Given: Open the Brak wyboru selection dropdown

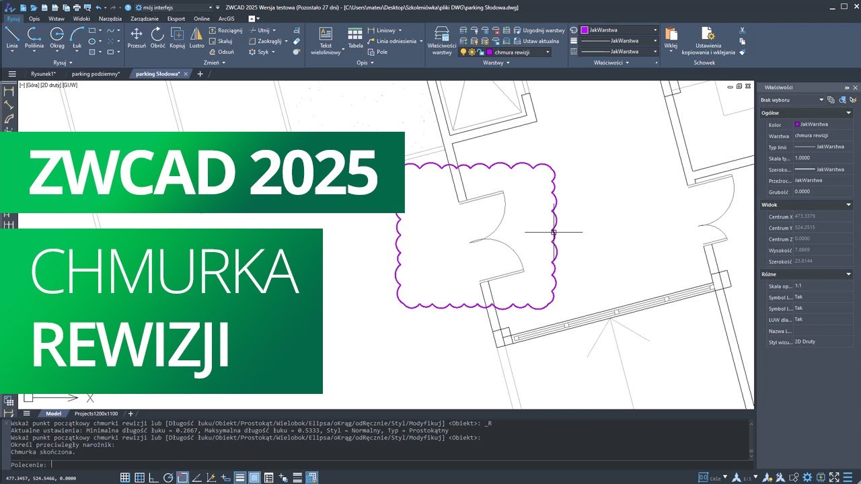Looking at the screenshot, I should (821, 99).
